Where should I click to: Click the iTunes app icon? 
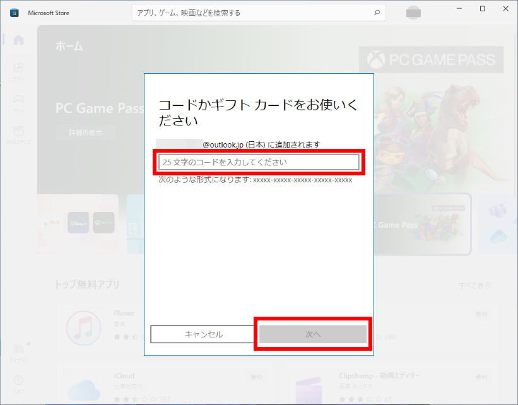pyautogui.click(x=84, y=327)
